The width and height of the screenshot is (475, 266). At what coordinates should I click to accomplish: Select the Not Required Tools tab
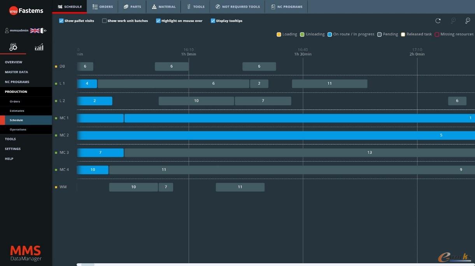238,7
